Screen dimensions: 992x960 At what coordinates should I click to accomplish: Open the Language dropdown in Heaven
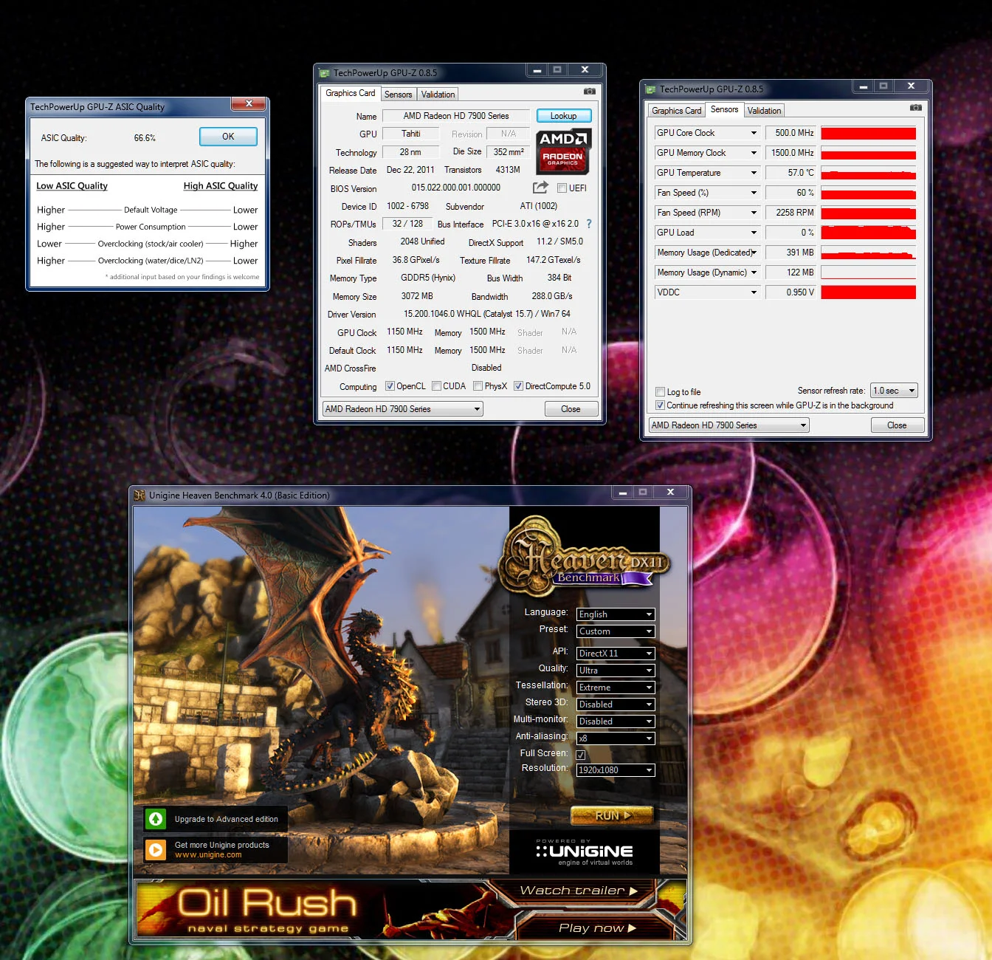click(616, 614)
